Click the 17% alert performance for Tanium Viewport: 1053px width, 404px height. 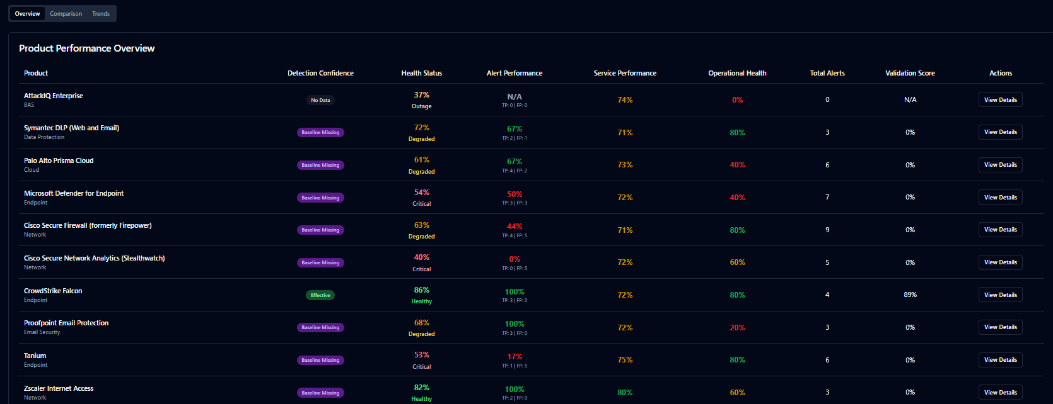pos(515,357)
